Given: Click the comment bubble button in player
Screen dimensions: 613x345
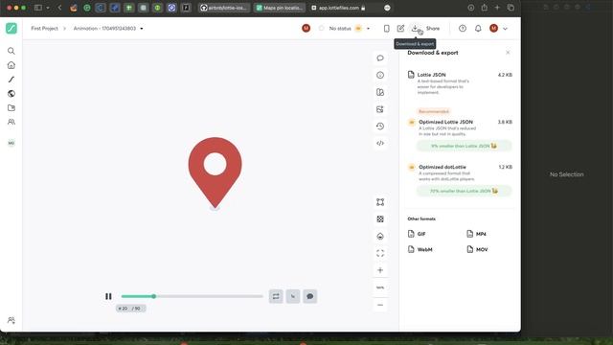Looking at the screenshot, I should click(310, 296).
